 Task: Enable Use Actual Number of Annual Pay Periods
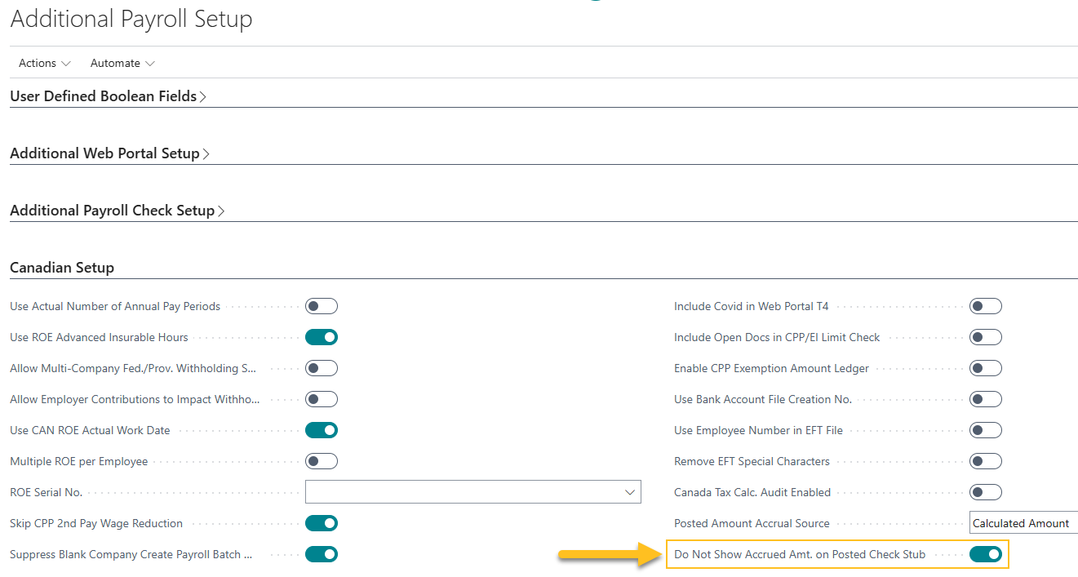point(321,306)
